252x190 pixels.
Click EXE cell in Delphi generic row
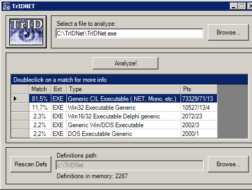pyautogui.click(x=59, y=116)
